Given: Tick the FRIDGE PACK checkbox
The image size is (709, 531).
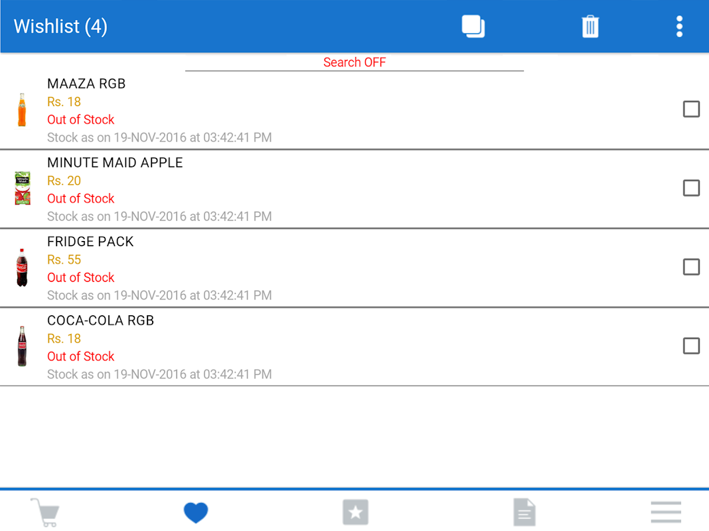Looking at the screenshot, I should coord(691,267).
